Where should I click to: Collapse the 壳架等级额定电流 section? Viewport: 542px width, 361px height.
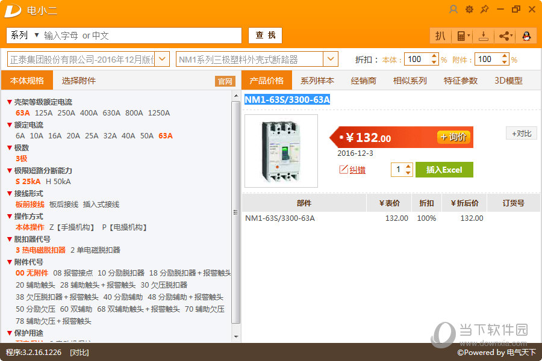[x=10, y=102]
